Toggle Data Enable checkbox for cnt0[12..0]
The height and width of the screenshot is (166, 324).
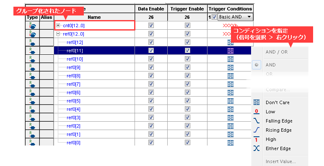coord(151,26)
